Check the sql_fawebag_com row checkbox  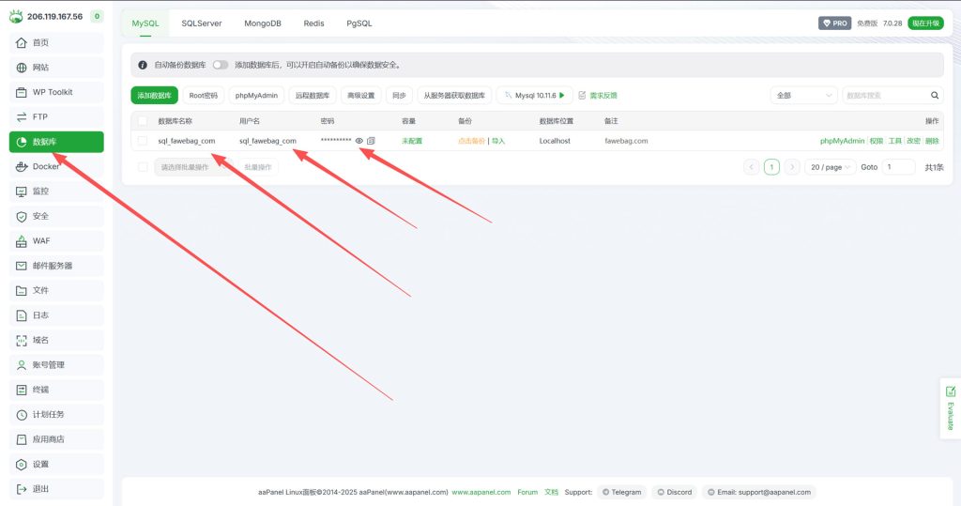pyautogui.click(x=143, y=141)
